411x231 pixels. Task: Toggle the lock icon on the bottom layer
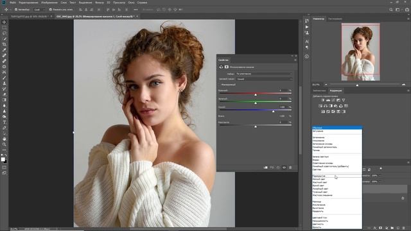403,198
